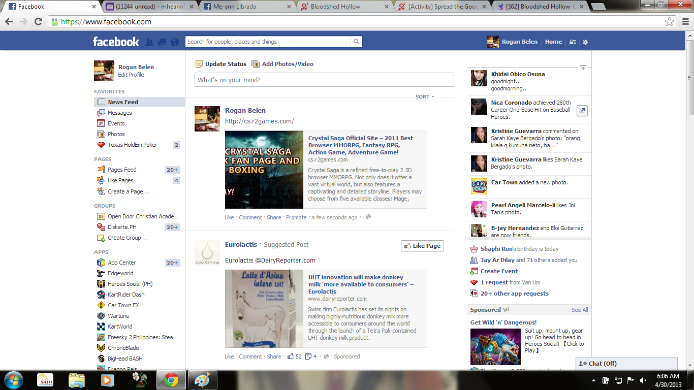Open the messages icon in Facebook header
This screenshot has width=694, height=390.
[x=162, y=42]
